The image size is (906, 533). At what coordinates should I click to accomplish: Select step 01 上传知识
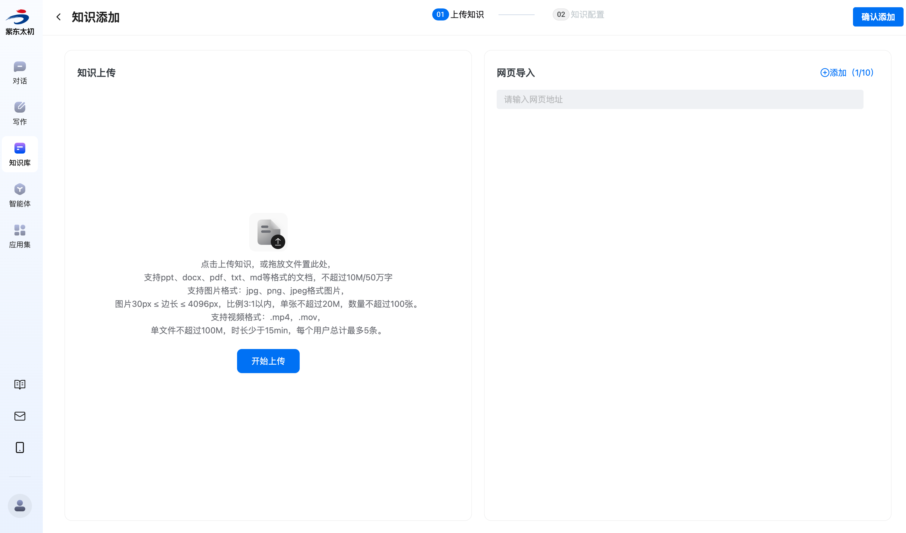[458, 15]
